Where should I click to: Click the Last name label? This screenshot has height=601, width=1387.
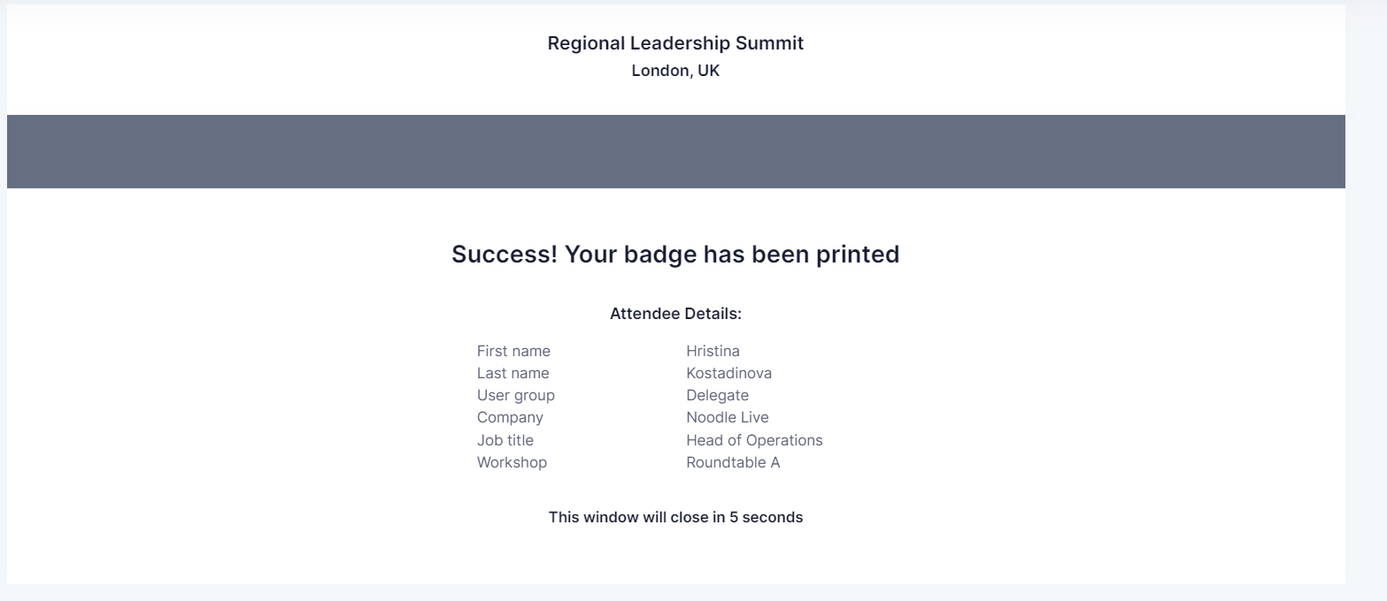tap(512, 373)
